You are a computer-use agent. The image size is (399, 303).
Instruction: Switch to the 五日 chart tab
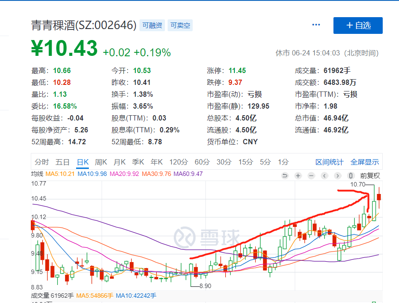click(x=62, y=162)
